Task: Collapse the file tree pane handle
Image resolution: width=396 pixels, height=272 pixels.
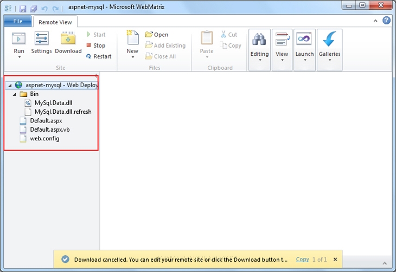Action: (96, 75)
